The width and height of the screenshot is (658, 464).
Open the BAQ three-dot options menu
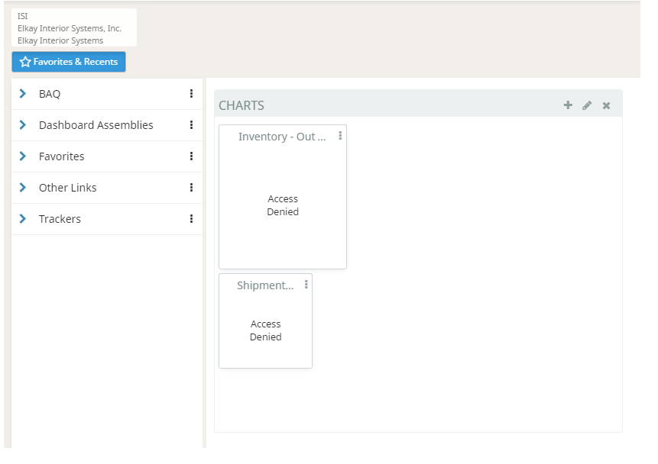(x=191, y=93)
